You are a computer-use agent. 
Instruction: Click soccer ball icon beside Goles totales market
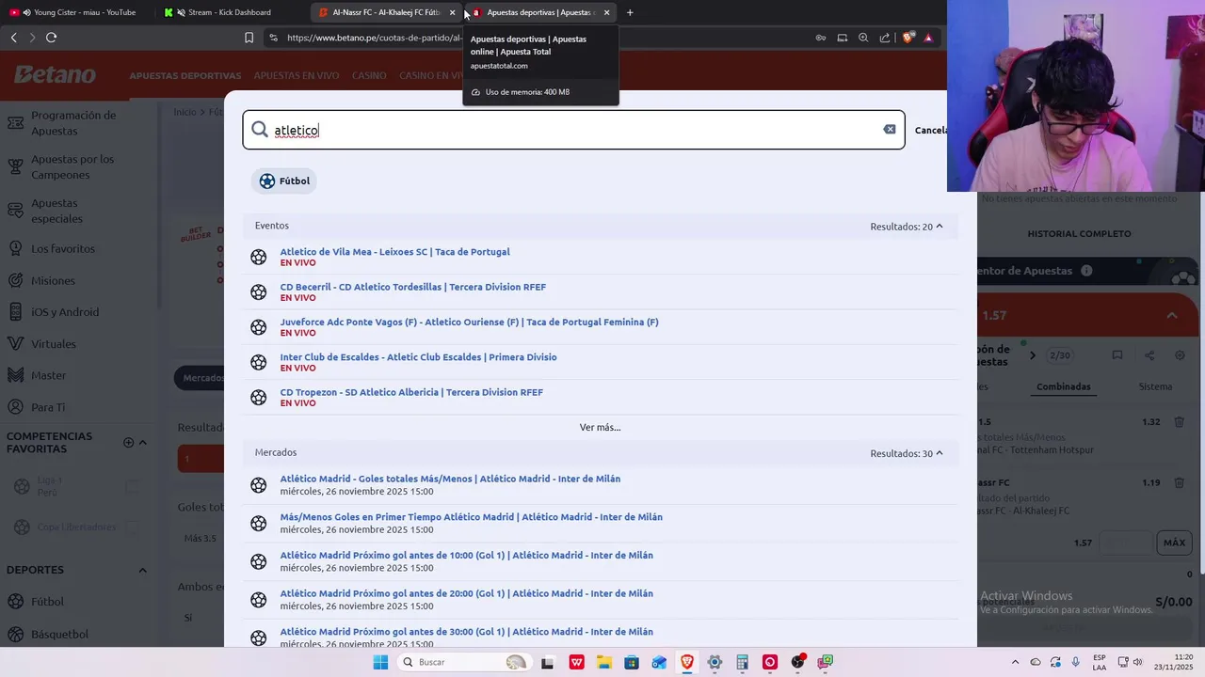tap(259, 484)
